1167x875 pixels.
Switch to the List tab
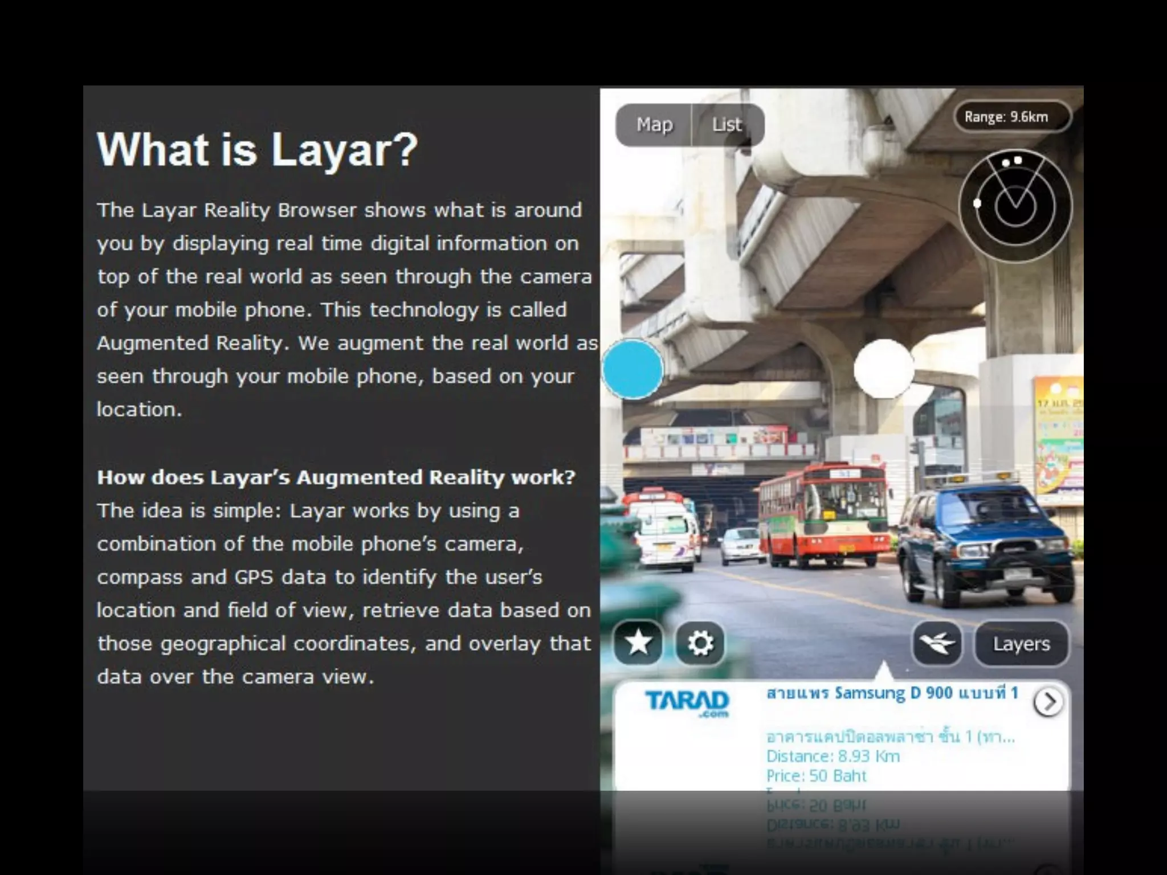pyautogui.click(x=727, y=125)
